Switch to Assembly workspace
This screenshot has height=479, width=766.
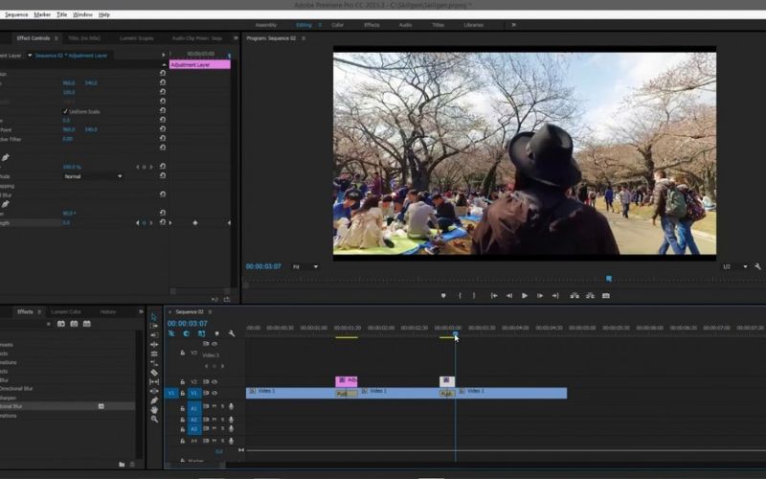coord(266,25)
